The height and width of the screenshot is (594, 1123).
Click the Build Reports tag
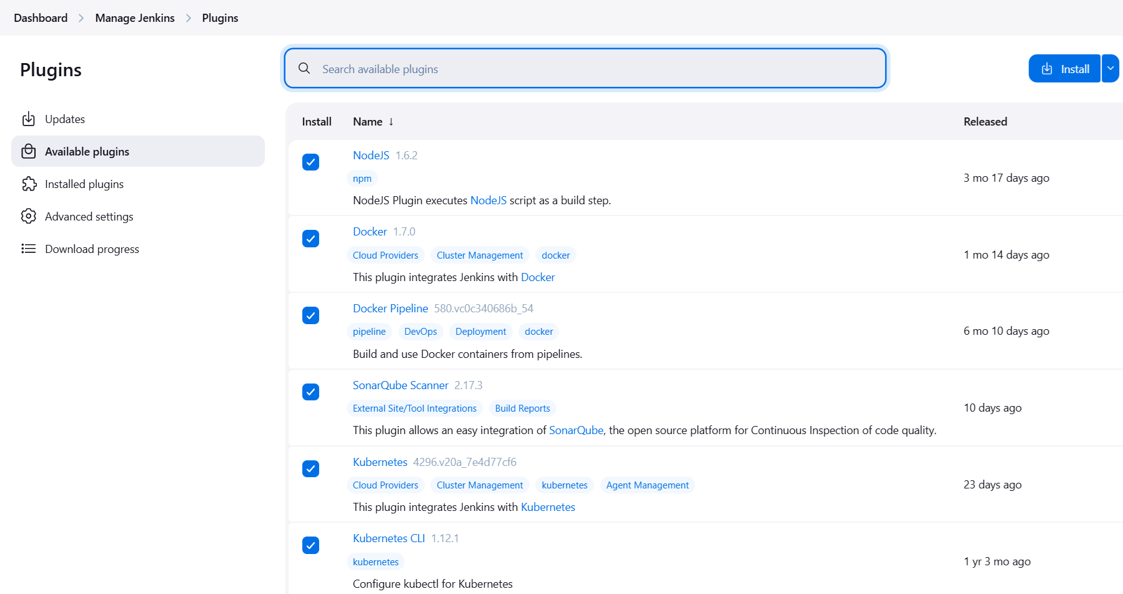[x=523, y=408]
